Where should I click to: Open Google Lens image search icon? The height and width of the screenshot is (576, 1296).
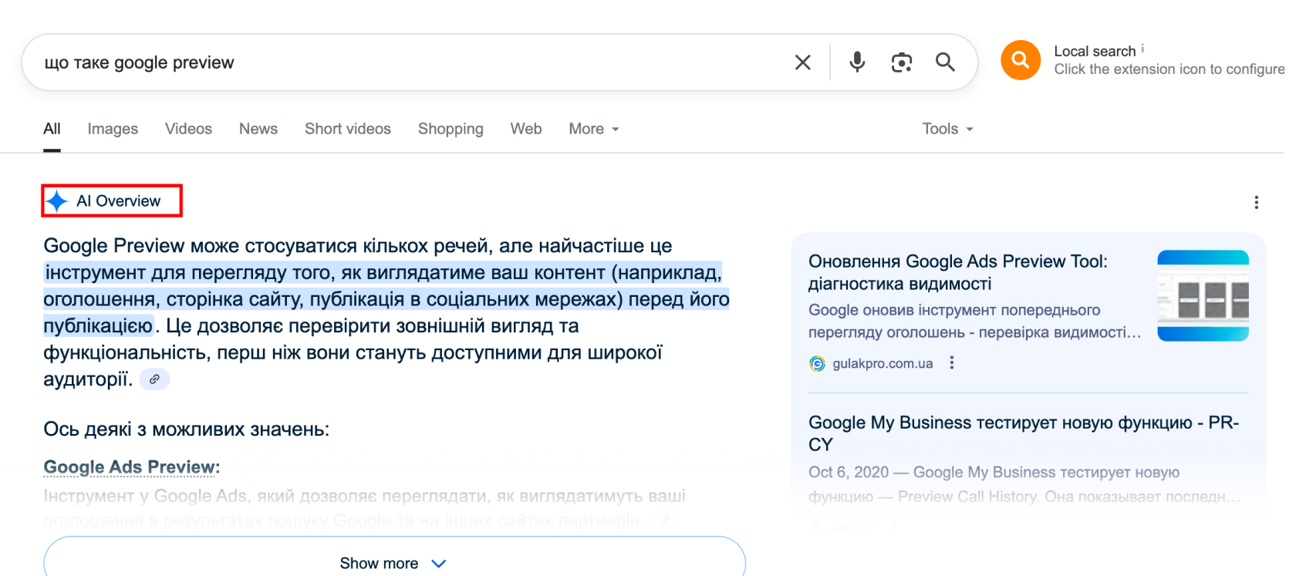coord(901,62)
